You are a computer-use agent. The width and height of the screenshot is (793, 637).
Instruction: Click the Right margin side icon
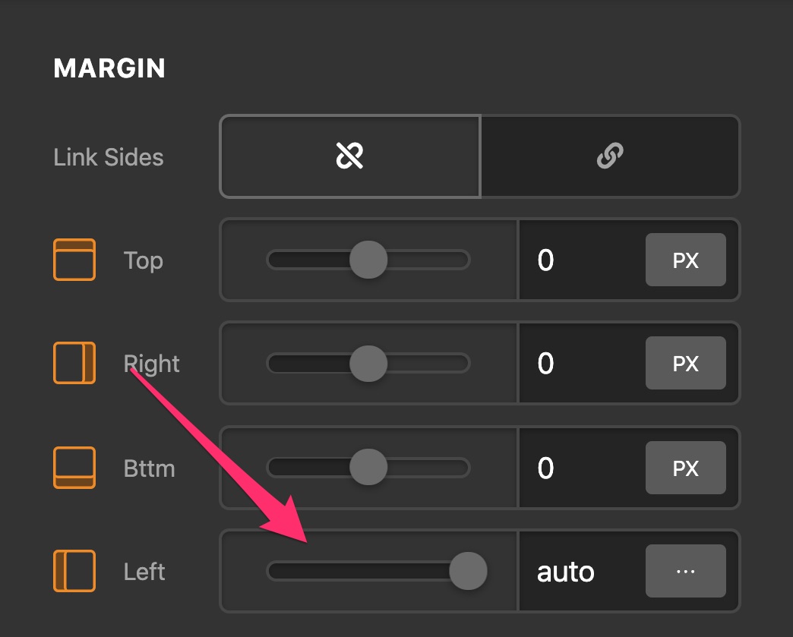[74, 362]
